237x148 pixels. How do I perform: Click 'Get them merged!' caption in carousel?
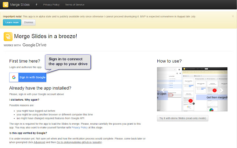(x=217, y=97)
